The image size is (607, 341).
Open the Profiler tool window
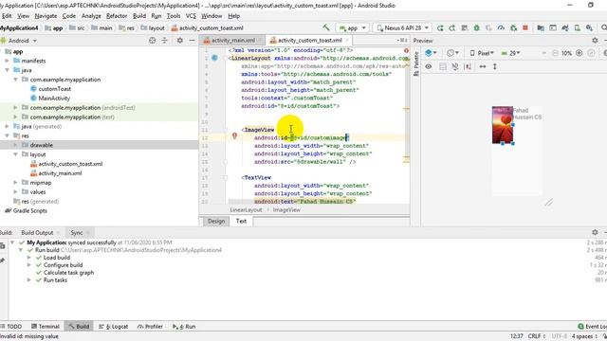point(150,327)
